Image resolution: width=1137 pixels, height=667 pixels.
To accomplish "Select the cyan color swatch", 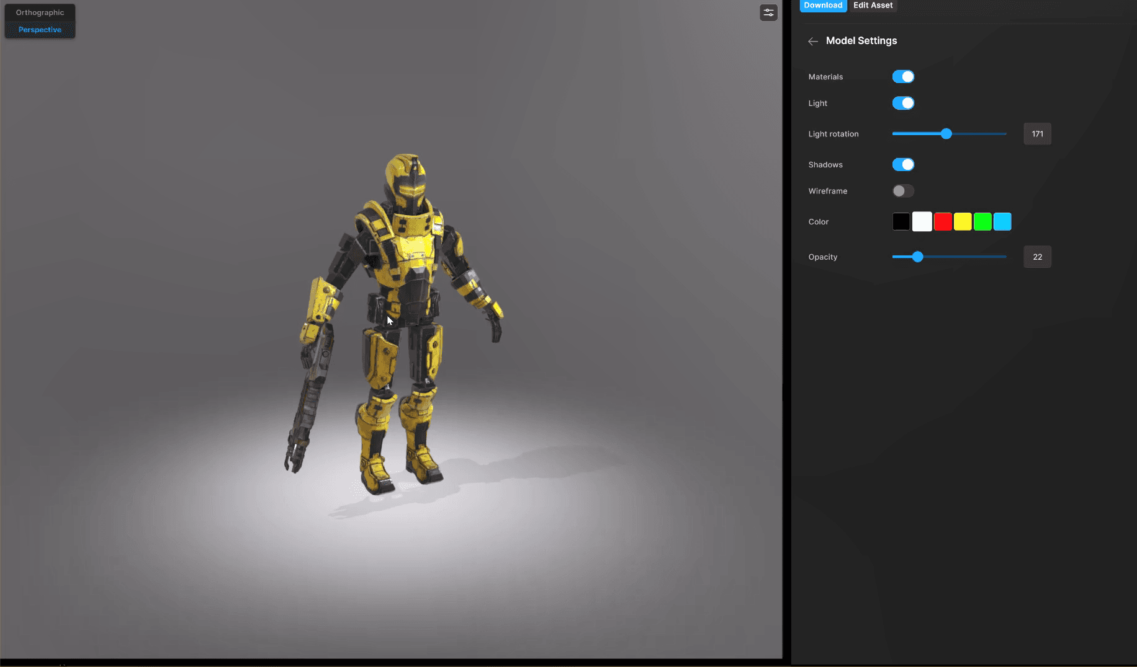I will point(1002,221).
